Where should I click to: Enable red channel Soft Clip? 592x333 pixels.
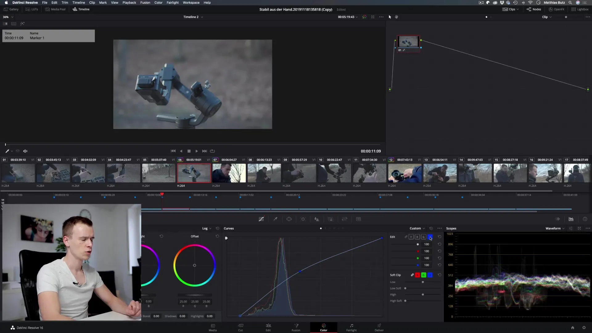click(417, 275)
